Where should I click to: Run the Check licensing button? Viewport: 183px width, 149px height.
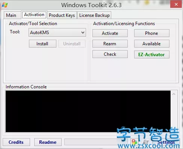pyautogui.click(x=110, y=54)
